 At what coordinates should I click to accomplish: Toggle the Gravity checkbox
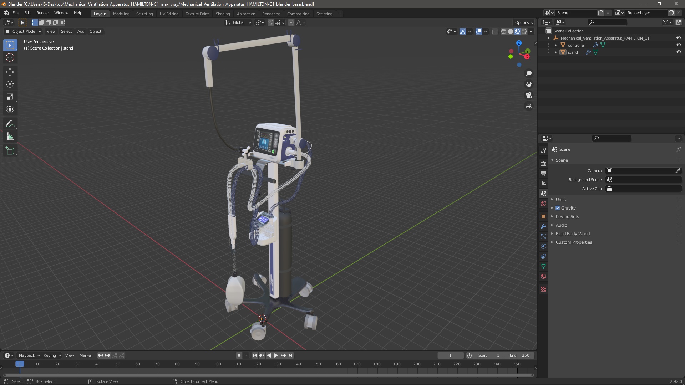point(558,208)
